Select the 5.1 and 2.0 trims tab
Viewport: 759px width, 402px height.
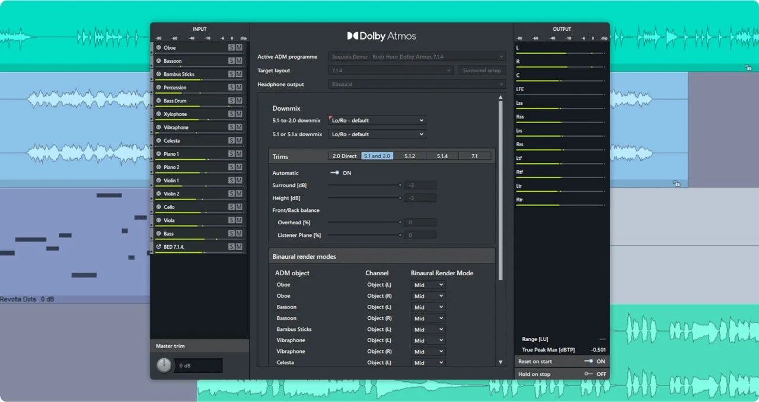(377, 156)
